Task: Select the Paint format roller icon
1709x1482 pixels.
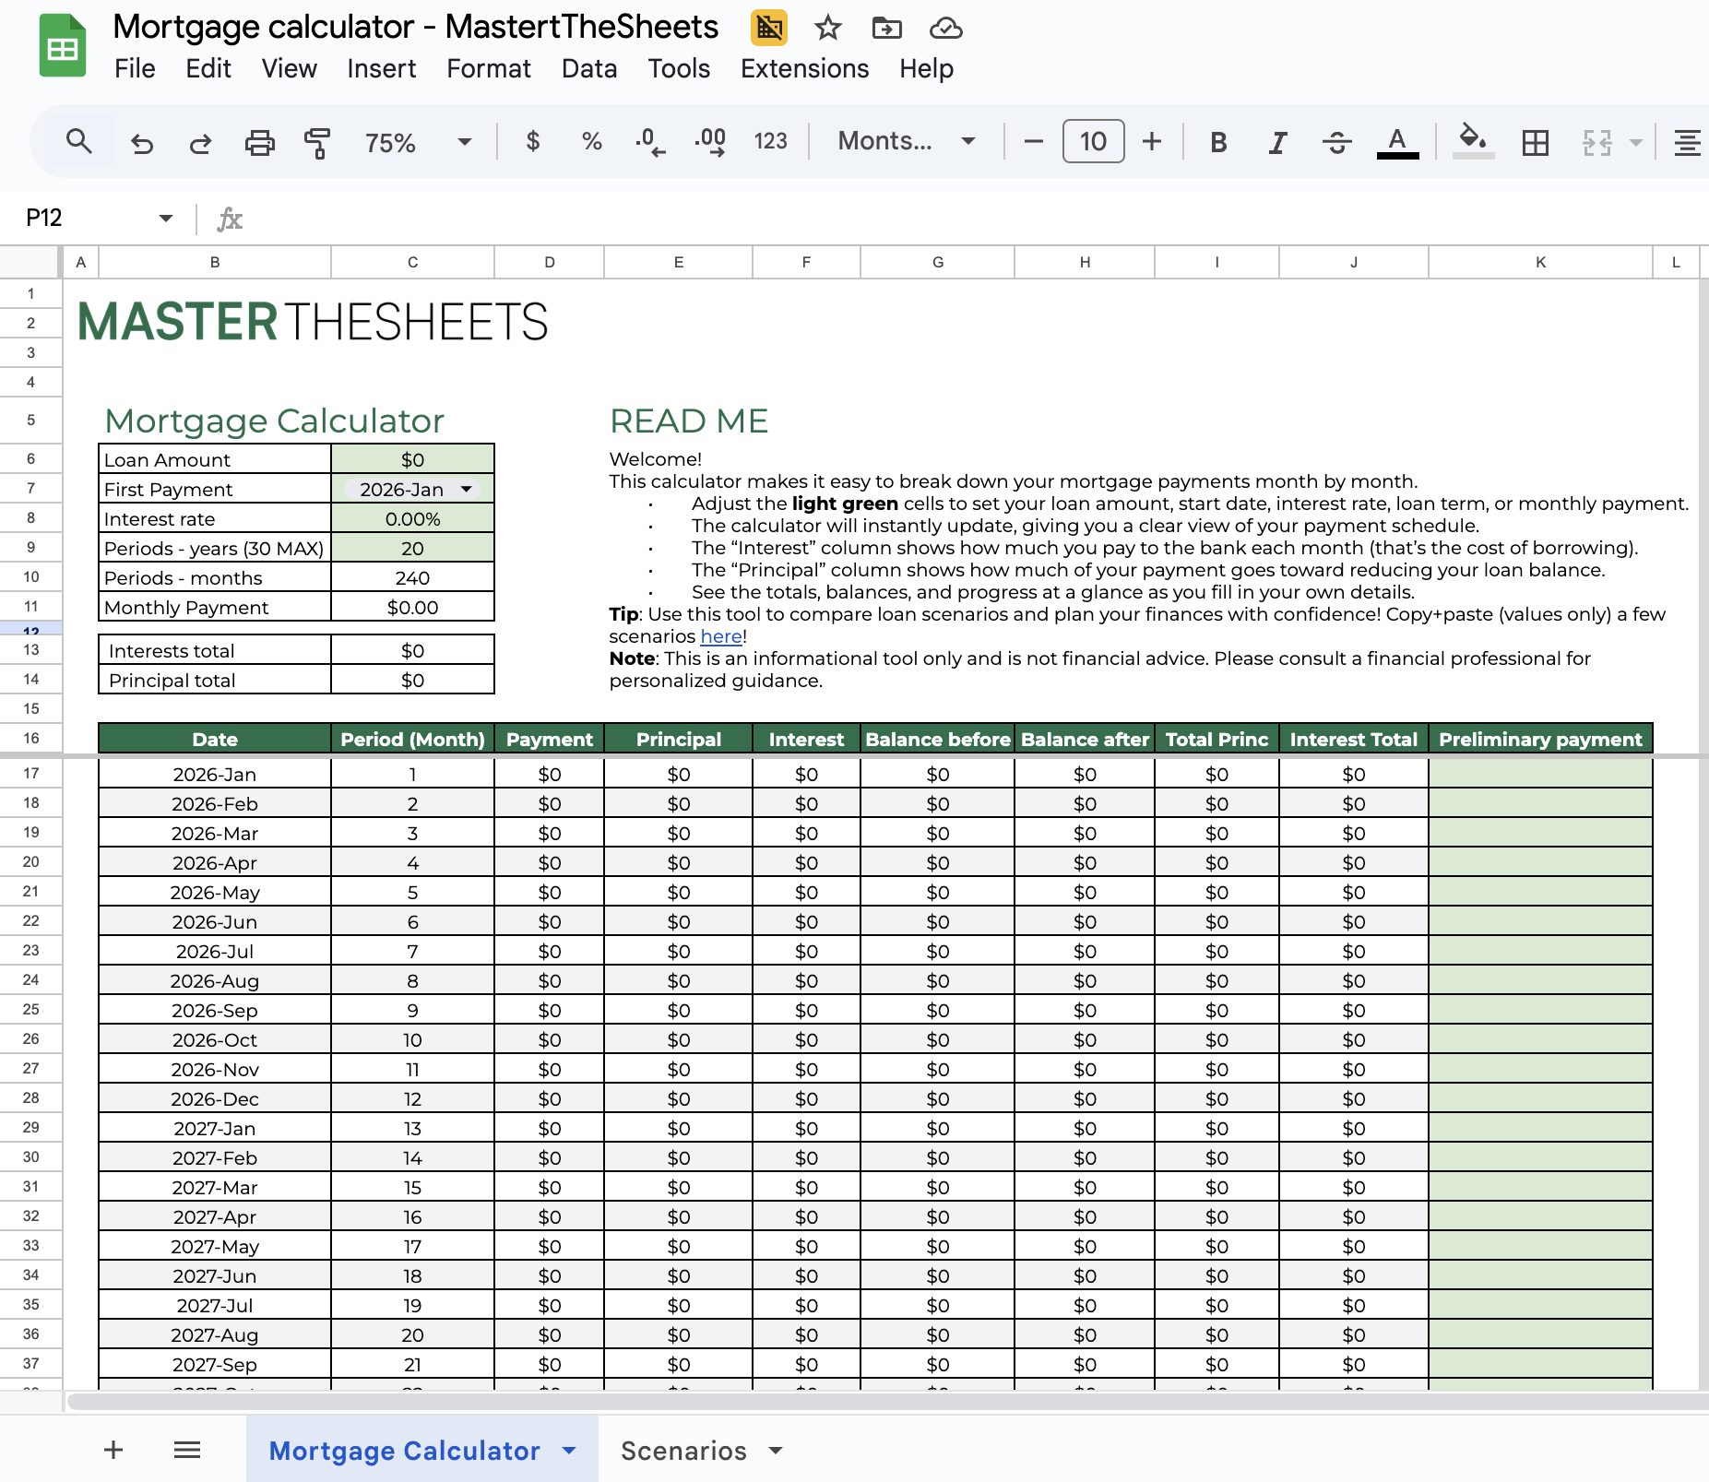Action: [x=316, y=142]
